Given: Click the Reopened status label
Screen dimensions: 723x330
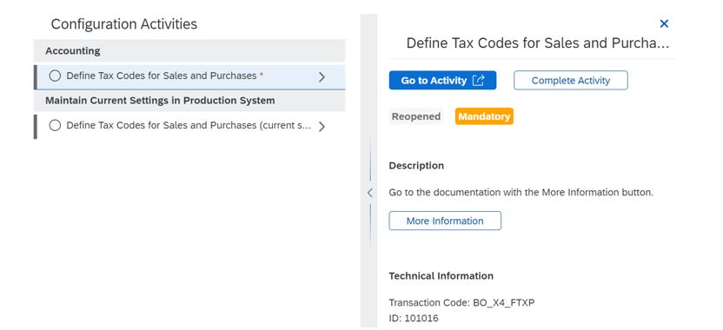Looking at the screenshot, I should 416,116.
